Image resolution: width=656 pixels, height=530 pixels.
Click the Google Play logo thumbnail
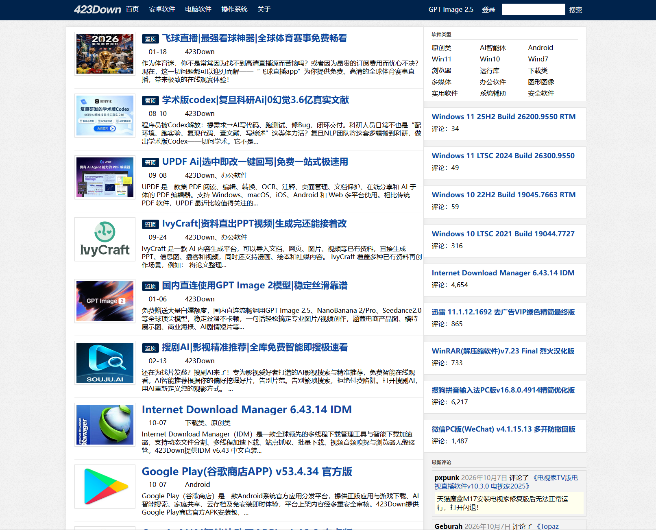(105, 486)
